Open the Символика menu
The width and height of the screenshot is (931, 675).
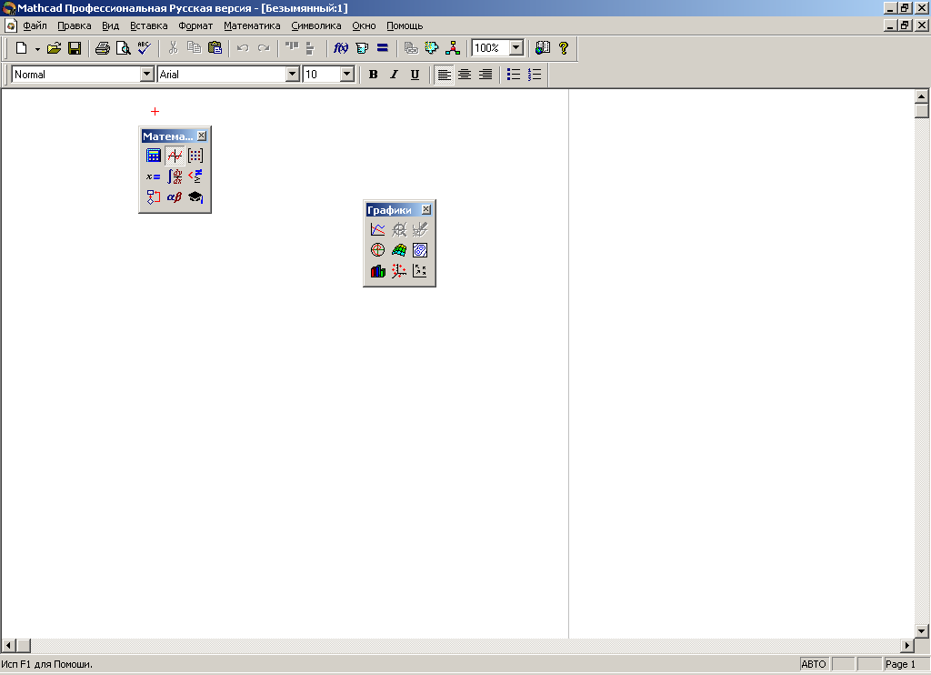click(x=315, y=25)
